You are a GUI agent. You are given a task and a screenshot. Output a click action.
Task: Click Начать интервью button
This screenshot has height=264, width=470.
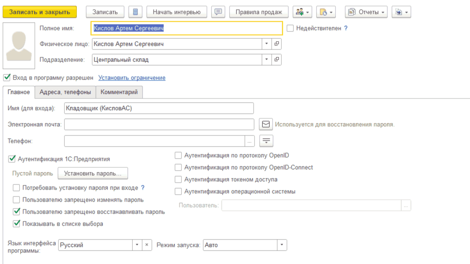177,12
